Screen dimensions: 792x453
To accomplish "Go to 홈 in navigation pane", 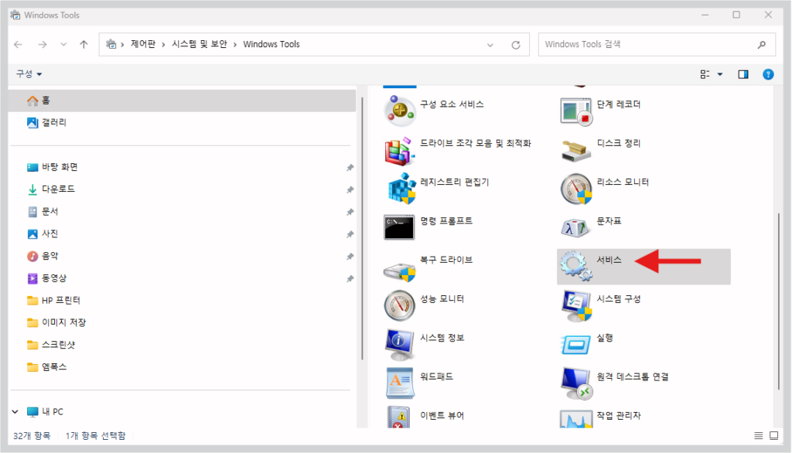I will pos(183,100).
